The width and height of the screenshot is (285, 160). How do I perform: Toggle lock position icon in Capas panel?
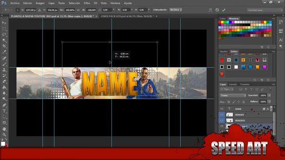click(x=239, y=102)
